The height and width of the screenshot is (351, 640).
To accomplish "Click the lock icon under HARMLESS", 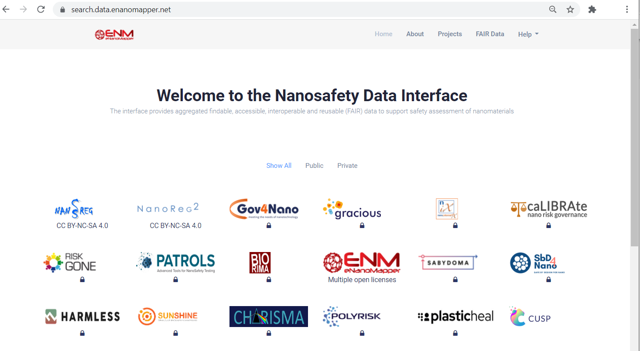I will click(82, 333).
